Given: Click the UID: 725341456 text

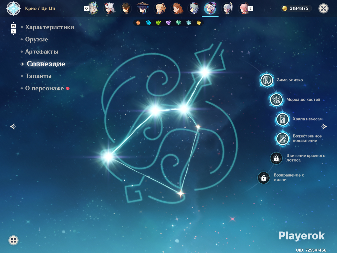Looking at the screenshot, I should [x=311, y=250].
